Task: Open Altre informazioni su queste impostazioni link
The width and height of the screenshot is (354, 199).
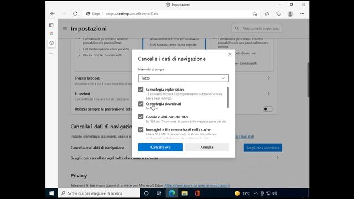Action: [x=197, y=185]
